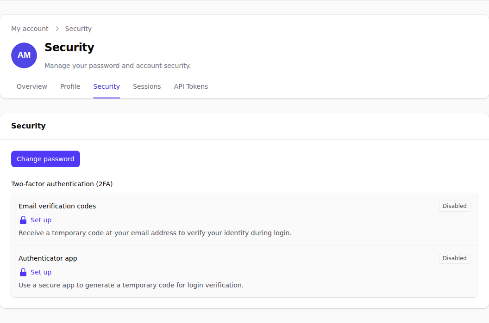Go to the Sessions tab
Screen dimensions: 489x323
click(147, 86)
